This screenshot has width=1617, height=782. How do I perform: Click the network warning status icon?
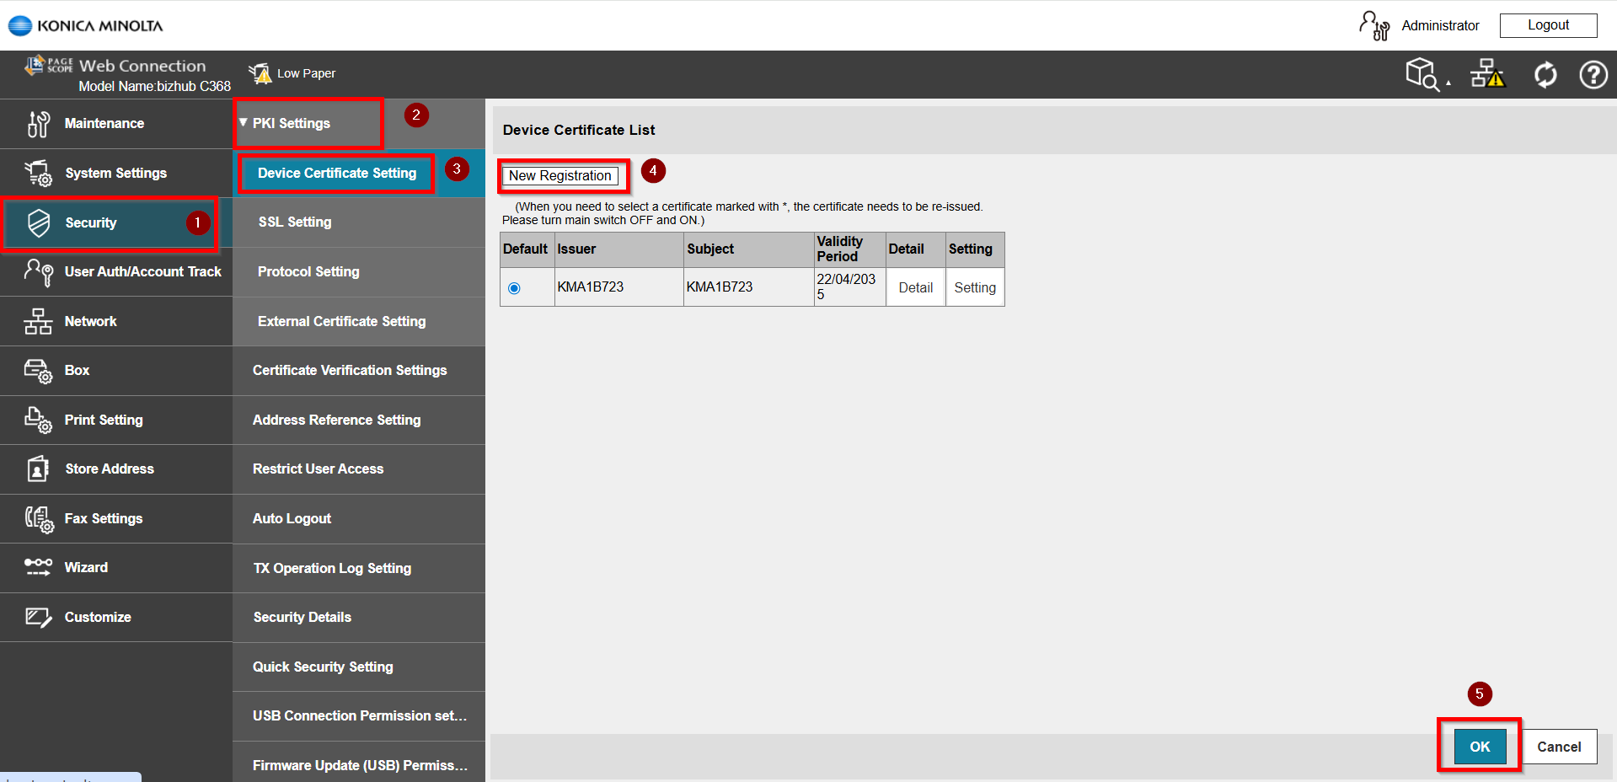1487,74
